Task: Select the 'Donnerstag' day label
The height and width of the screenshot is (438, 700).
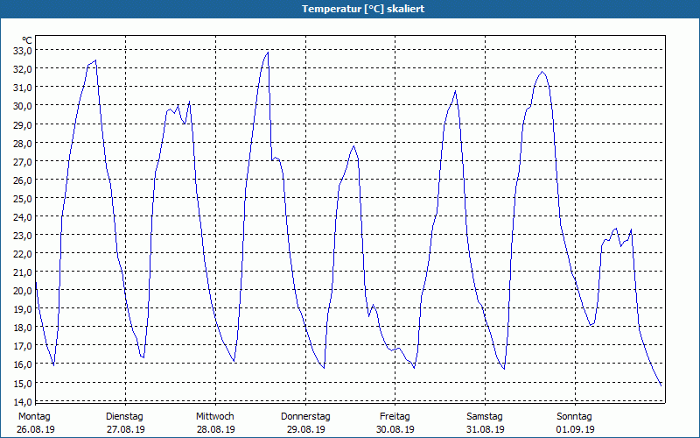Action: click(x=305, y=417)
